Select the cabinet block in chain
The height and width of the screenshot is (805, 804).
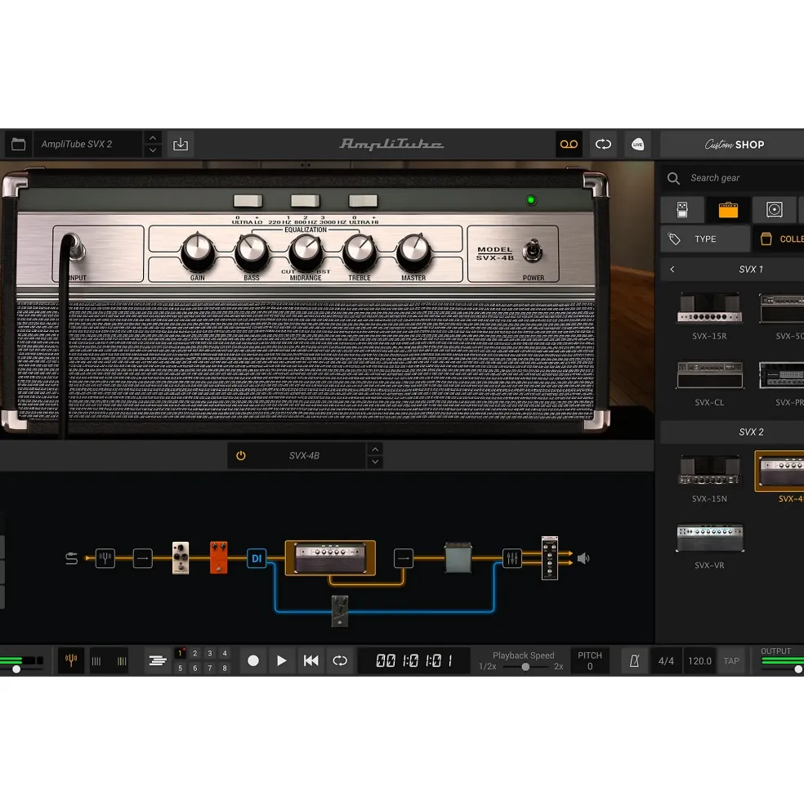coord(458,557)
